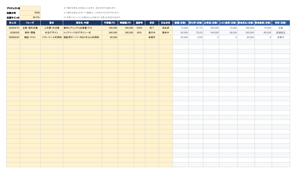Select the progress cell 100%

(x=139, y=28)
